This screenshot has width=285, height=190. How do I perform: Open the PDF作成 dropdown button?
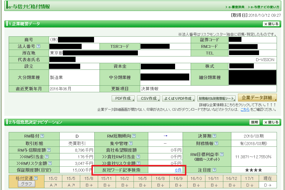[x=123, y=99]
